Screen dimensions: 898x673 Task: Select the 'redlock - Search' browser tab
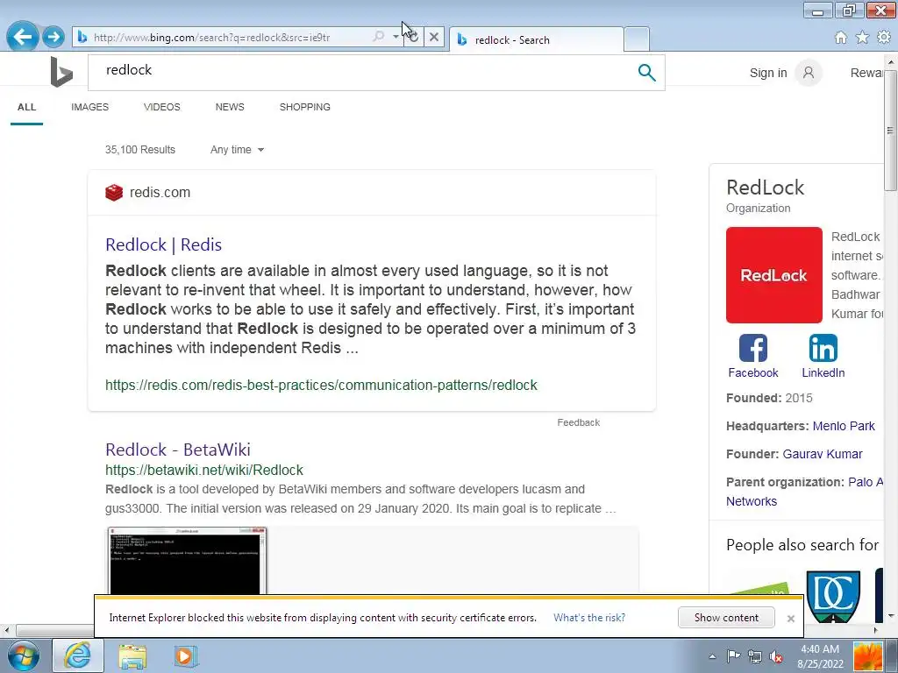(x=537, y=39)
